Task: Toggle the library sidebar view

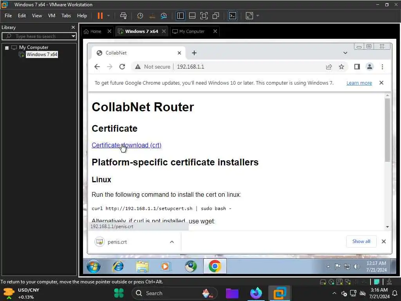Action: [x=180, y=16]
